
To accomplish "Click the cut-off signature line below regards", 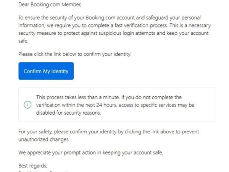I will (x=42, y=171).
